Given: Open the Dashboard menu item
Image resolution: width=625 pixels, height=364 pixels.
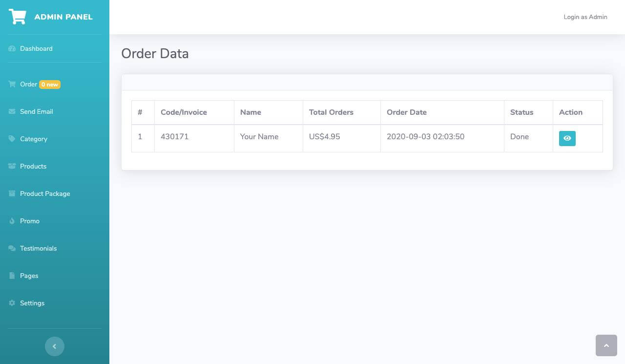Looking at the screenshot, I should click(55, 48).
